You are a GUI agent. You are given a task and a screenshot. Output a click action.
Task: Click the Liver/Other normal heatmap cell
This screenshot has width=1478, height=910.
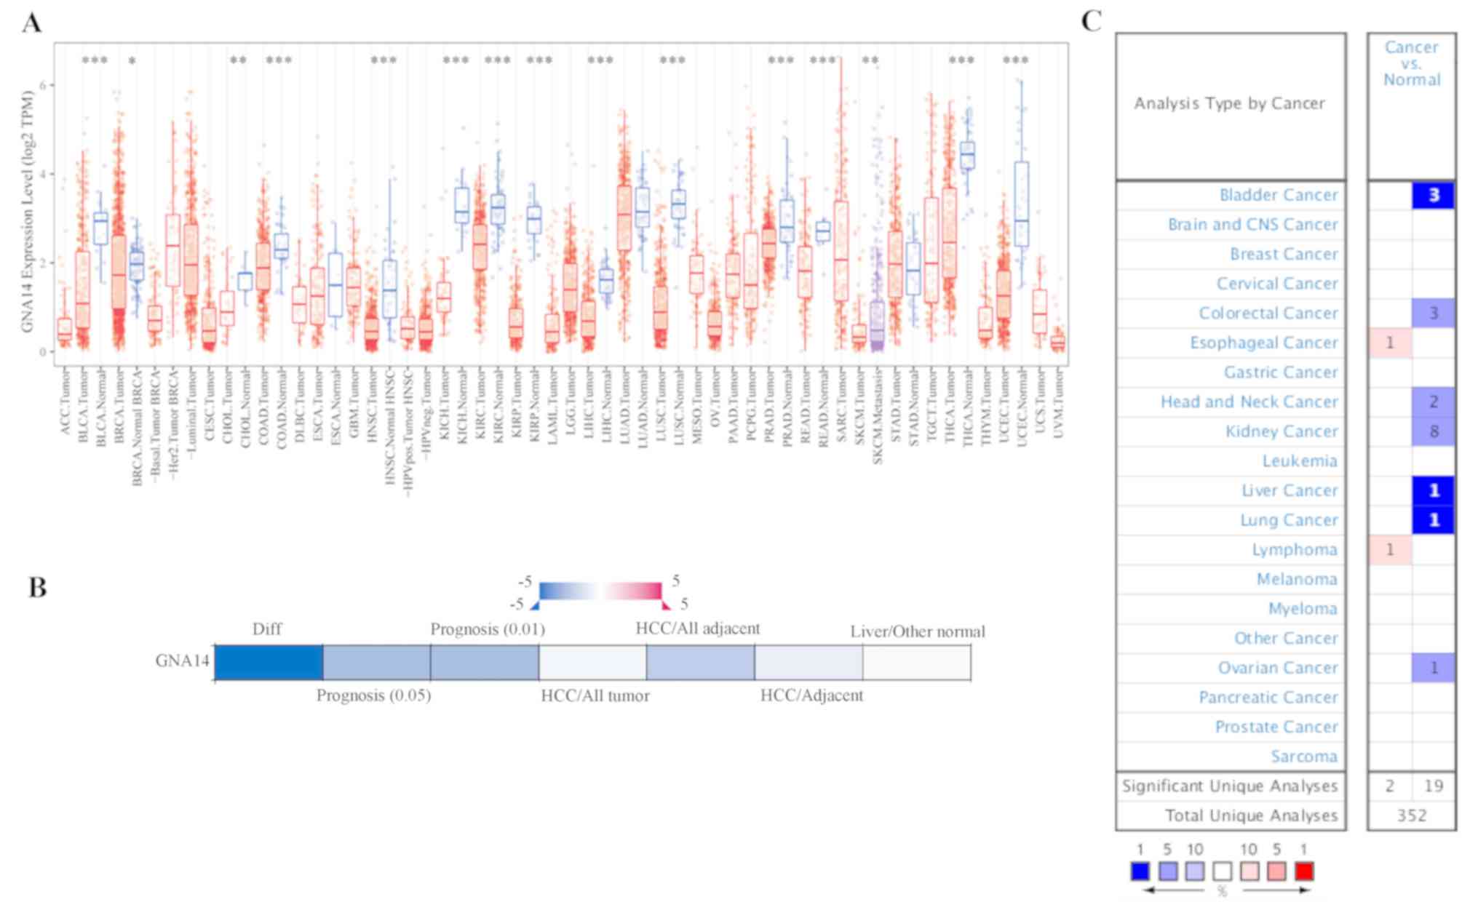click(x=916, y=663)
